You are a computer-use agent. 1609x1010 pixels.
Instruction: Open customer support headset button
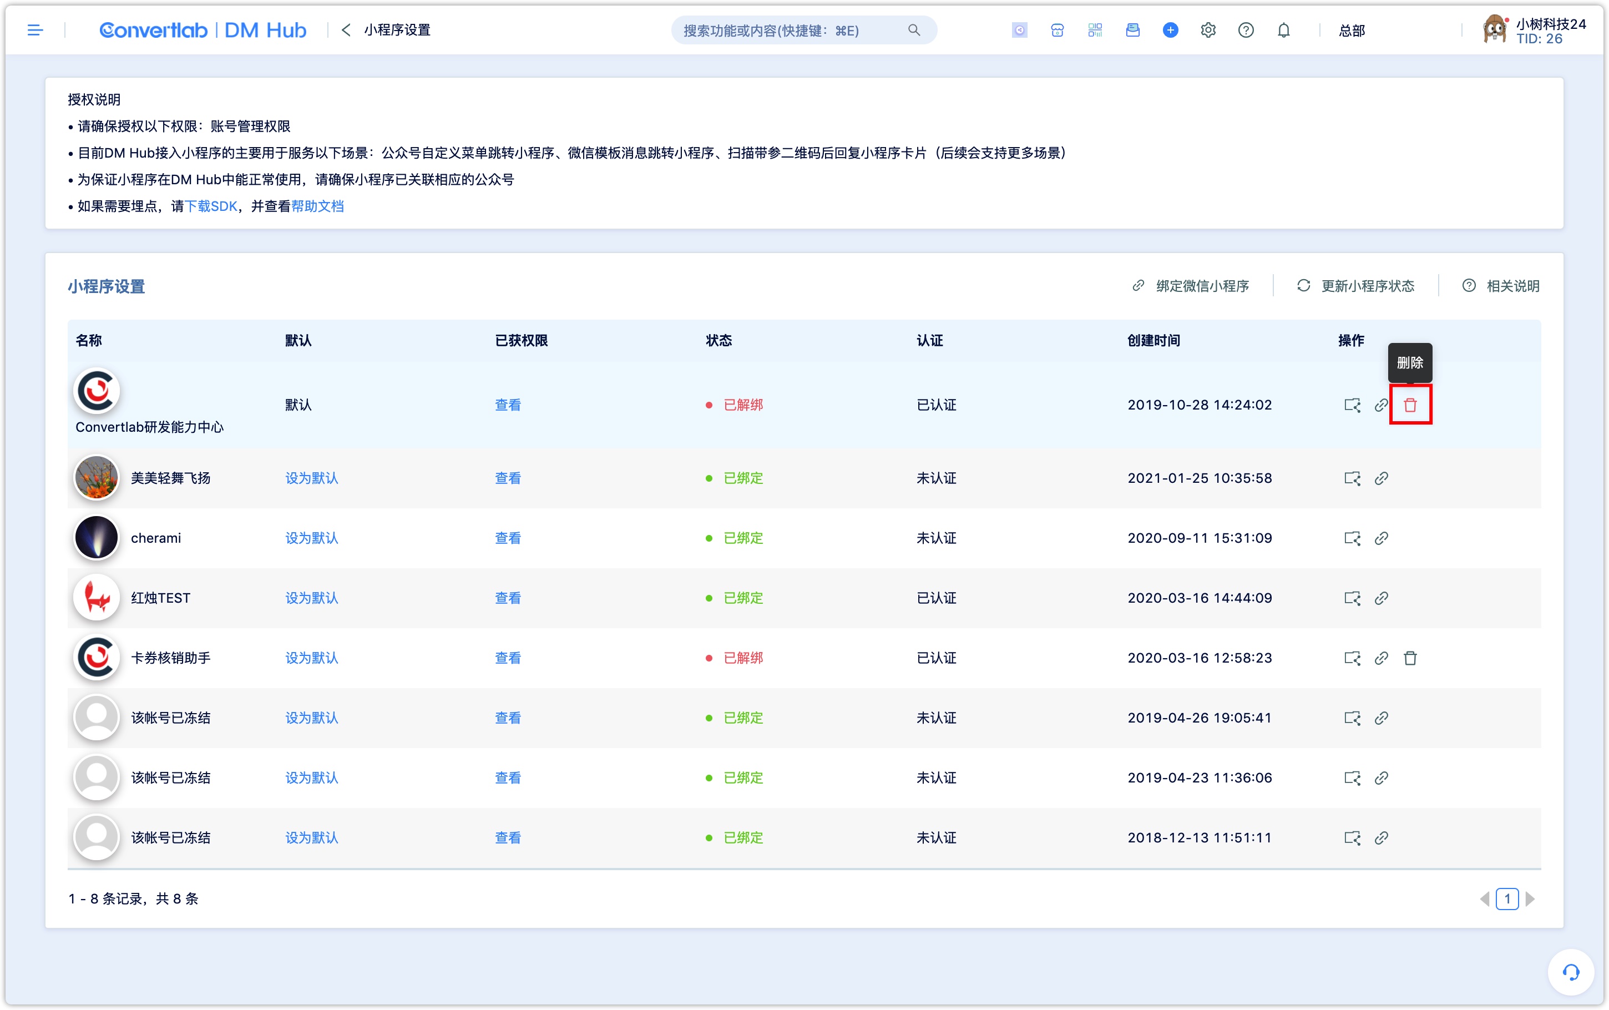click(1571, 972)
